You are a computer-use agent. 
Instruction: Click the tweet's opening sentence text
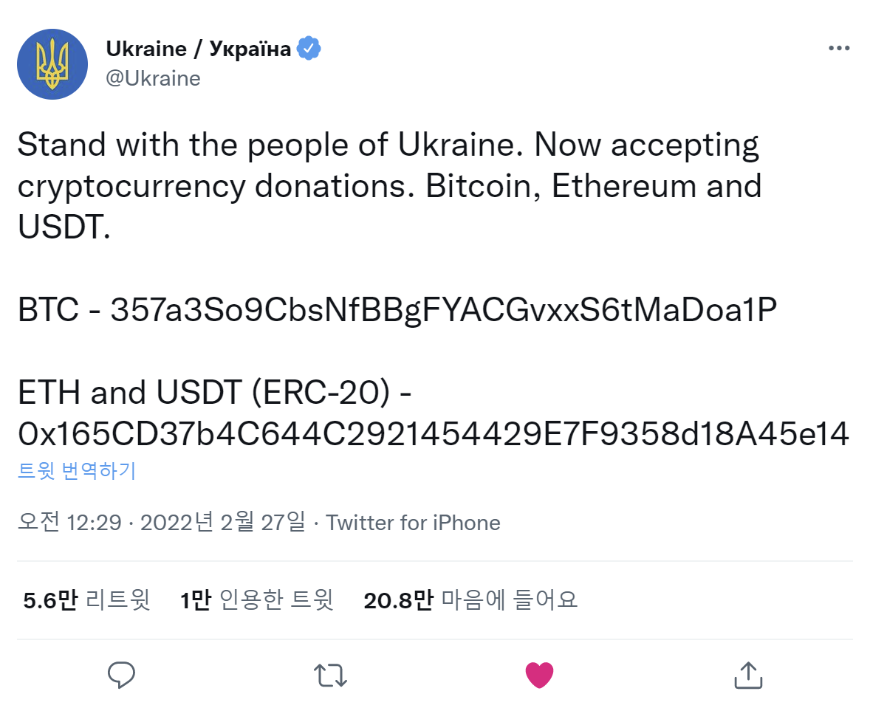click(x=270, y=145)
